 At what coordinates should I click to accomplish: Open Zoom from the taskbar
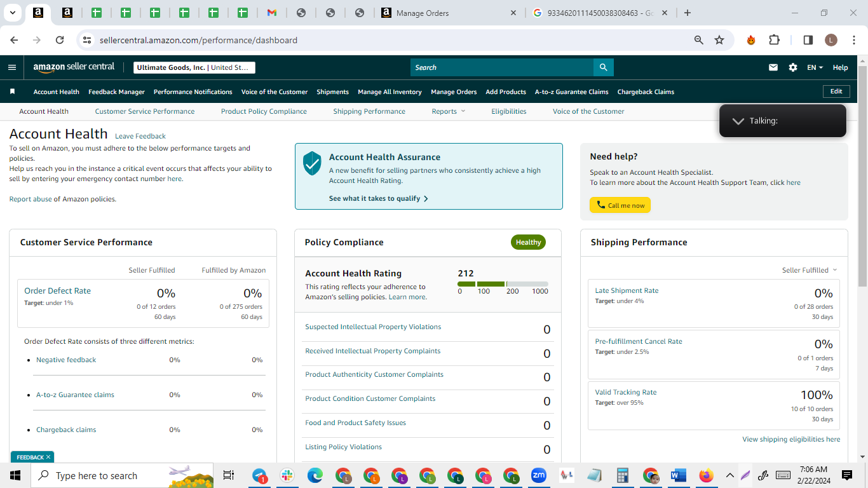click(x=539, y=475)
